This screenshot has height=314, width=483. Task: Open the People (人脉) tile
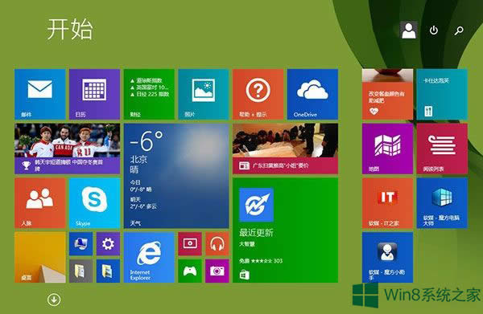tap(40, 203)
